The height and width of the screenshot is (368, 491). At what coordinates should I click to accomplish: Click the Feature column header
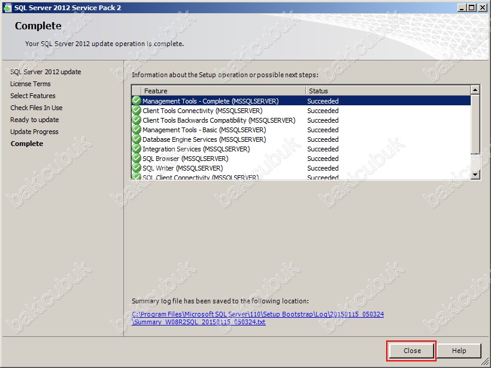(x=223, y=91)
